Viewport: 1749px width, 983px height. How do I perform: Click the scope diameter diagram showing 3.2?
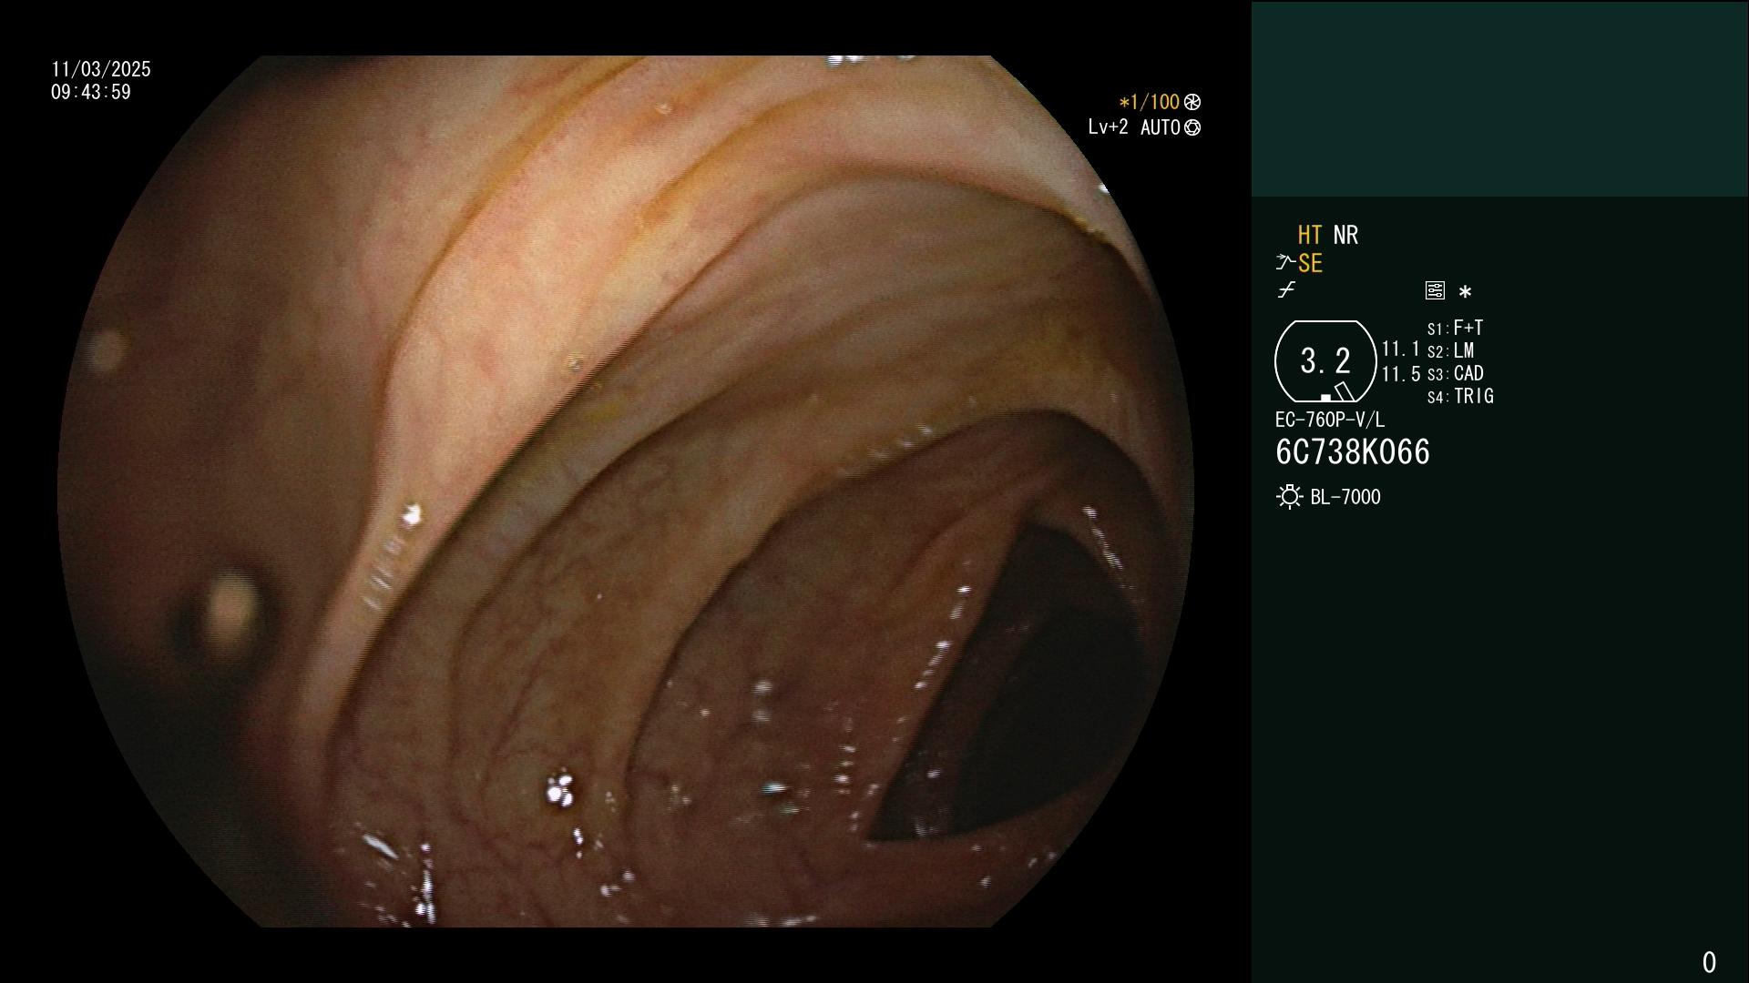[1325, 361]
